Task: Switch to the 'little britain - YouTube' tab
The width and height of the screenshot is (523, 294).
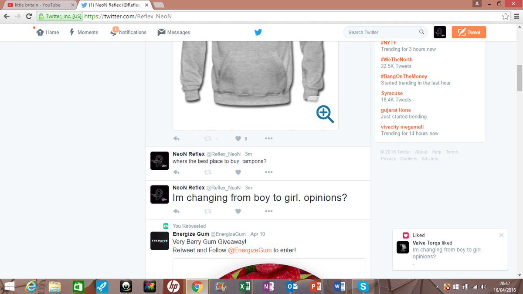Action: 37,6
